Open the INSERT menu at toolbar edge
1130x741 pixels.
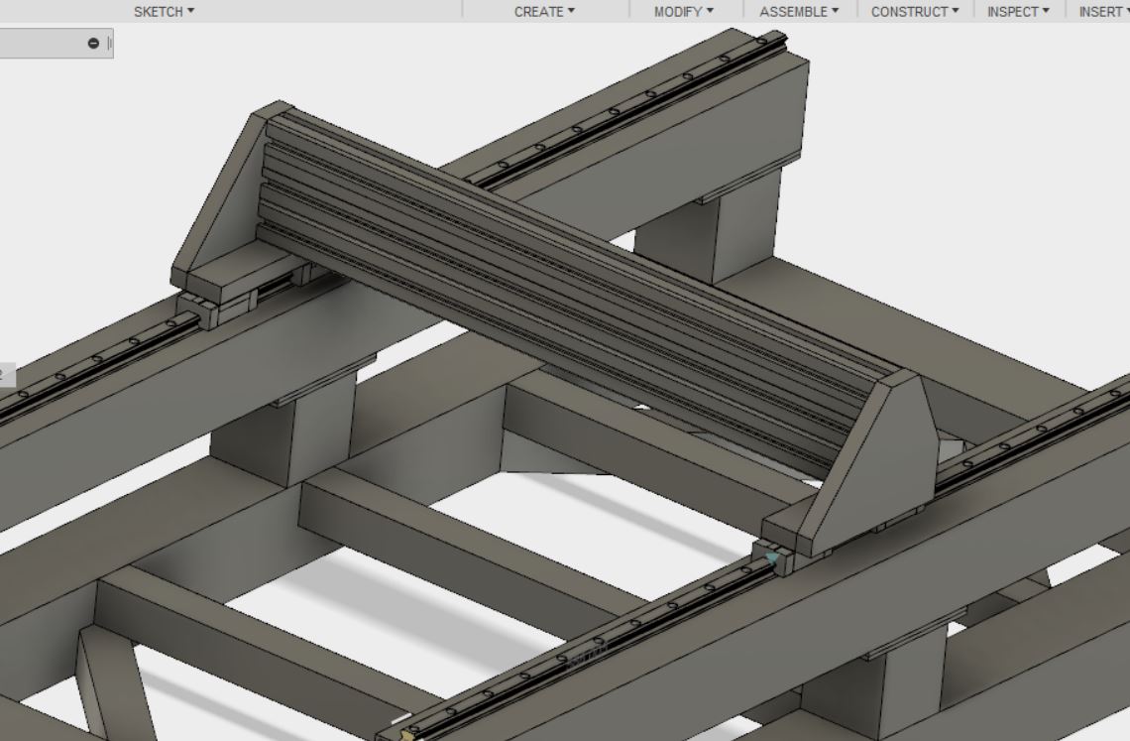click(x=1103, y=11)
